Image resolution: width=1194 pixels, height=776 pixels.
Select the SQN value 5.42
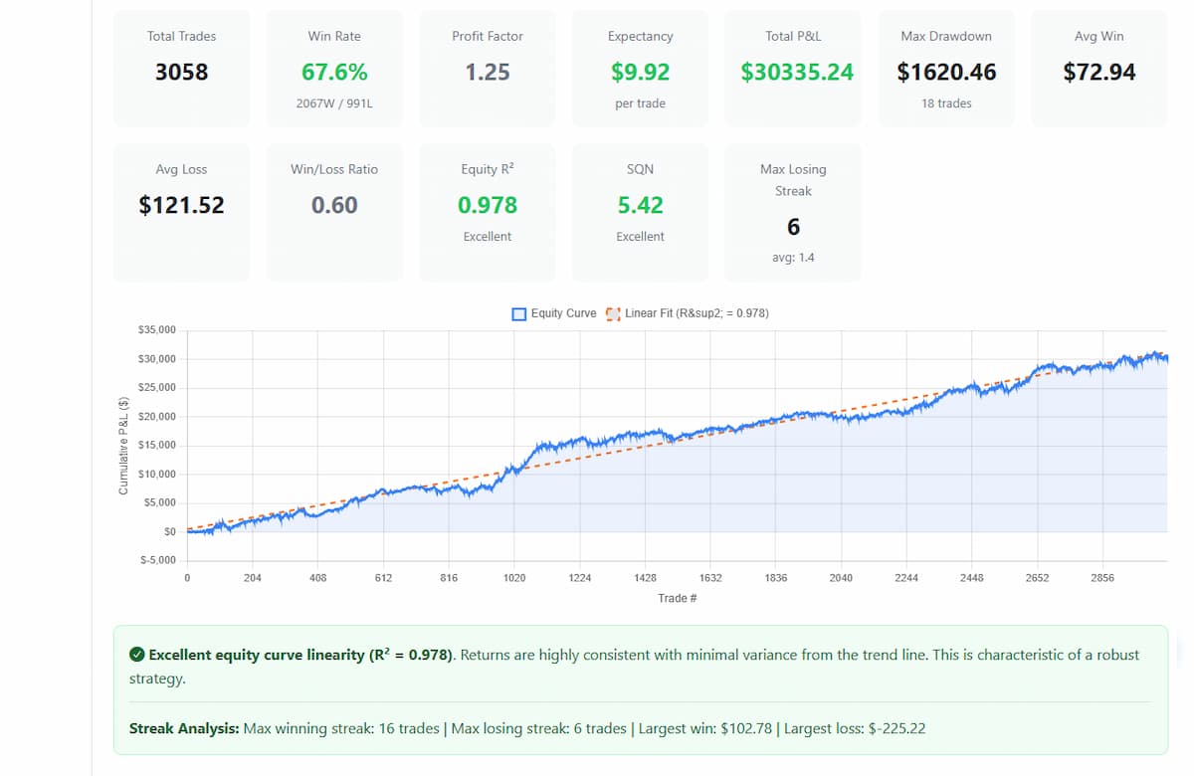pos(641,205)
